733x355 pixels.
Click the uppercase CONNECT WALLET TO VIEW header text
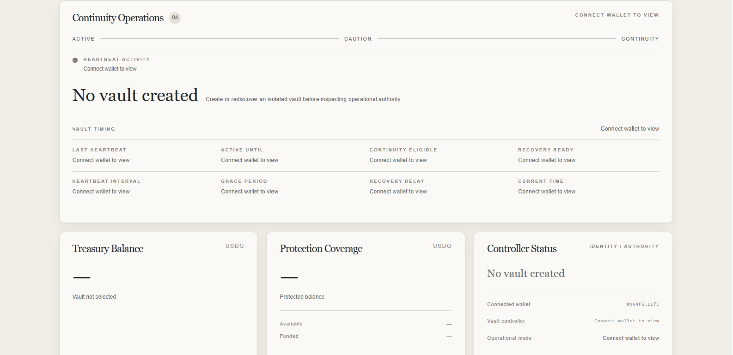[617, 15]
